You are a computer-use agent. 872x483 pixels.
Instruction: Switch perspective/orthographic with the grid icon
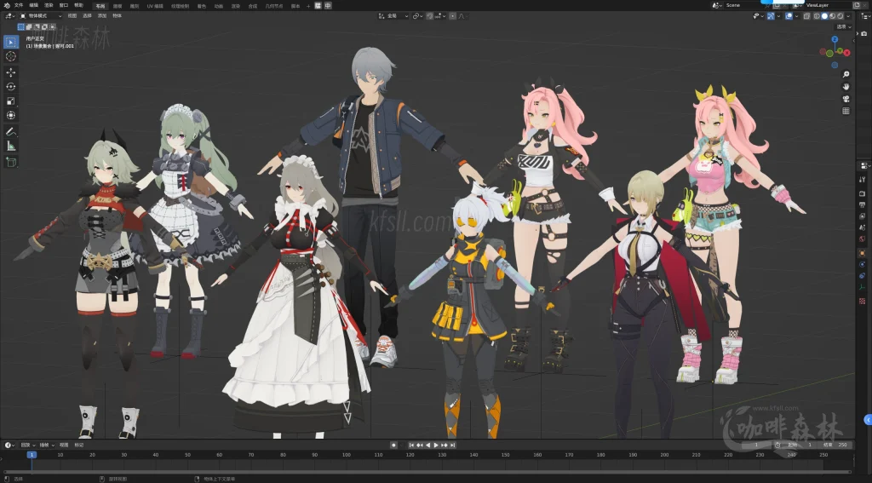pos(846,111)
